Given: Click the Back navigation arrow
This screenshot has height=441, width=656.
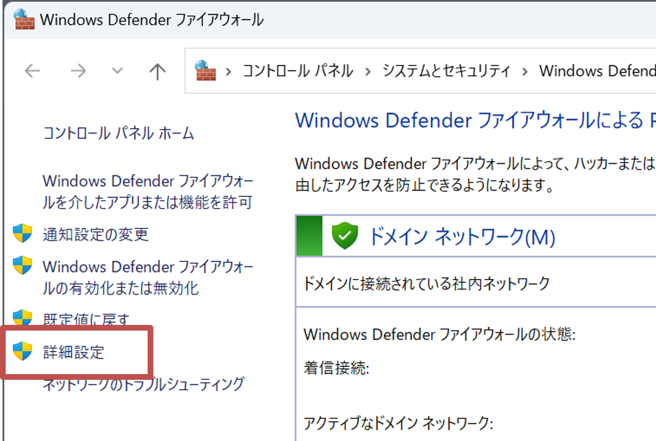Looking at the screenshot, I should pos(32,71).
